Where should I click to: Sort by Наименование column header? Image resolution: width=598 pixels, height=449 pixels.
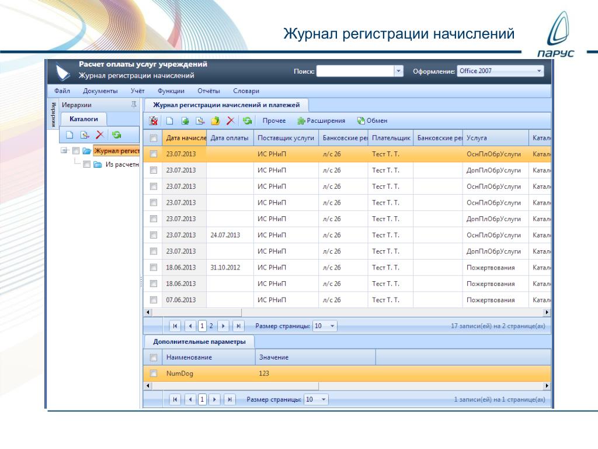(x=208, y=357)
